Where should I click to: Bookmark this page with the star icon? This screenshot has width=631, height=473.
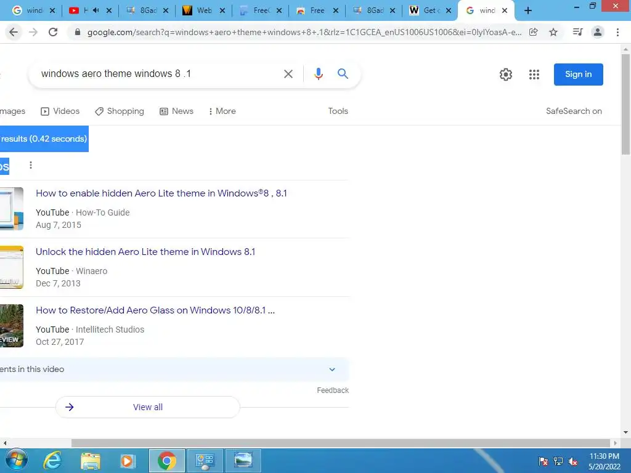pyautogui.click(x=553, y=32)
